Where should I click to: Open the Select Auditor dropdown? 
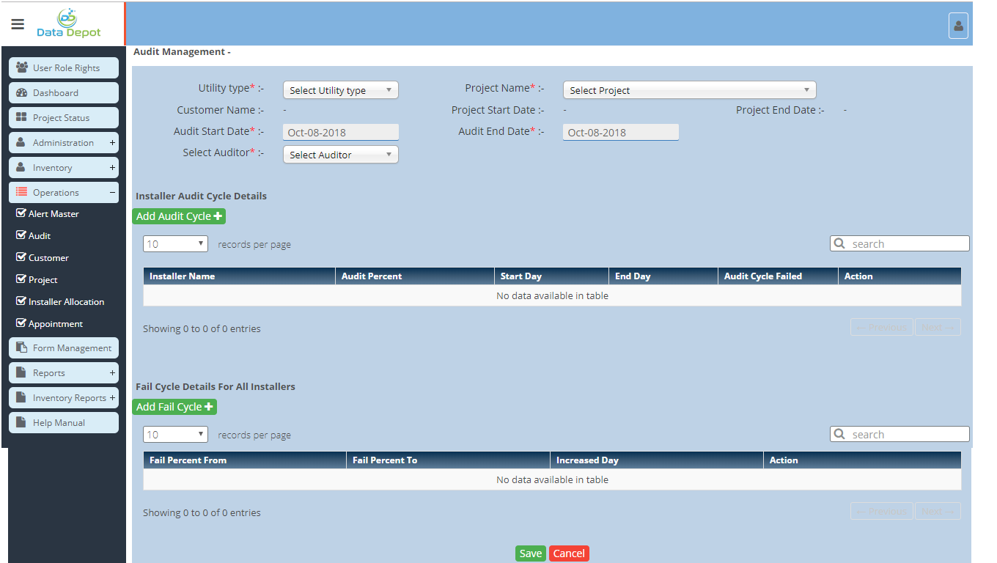point(340,155)
